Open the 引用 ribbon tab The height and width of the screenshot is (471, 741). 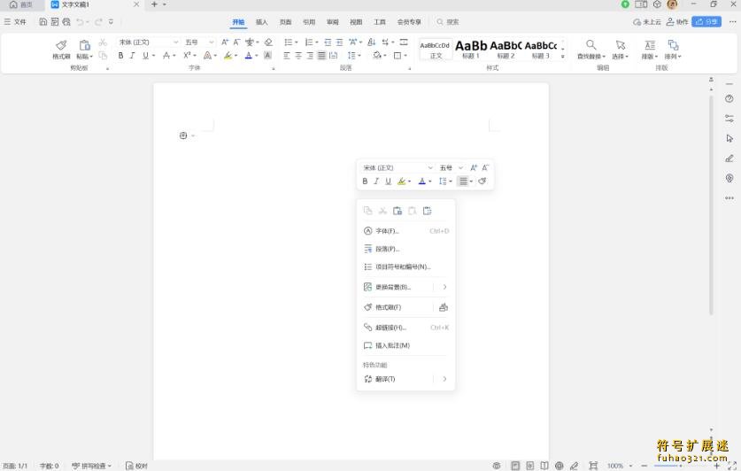click(x=309, y=22)
